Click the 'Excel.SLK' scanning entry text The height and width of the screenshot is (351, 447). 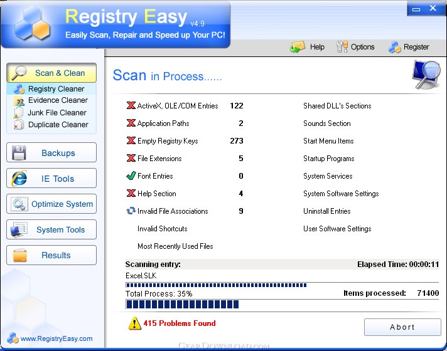[141, 276]
